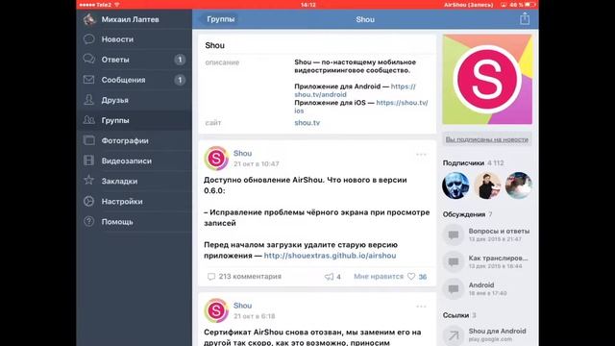This screenshot has height=346, width=615.
Task: Open Ответы in the sidebar
Action: (135, 60)
